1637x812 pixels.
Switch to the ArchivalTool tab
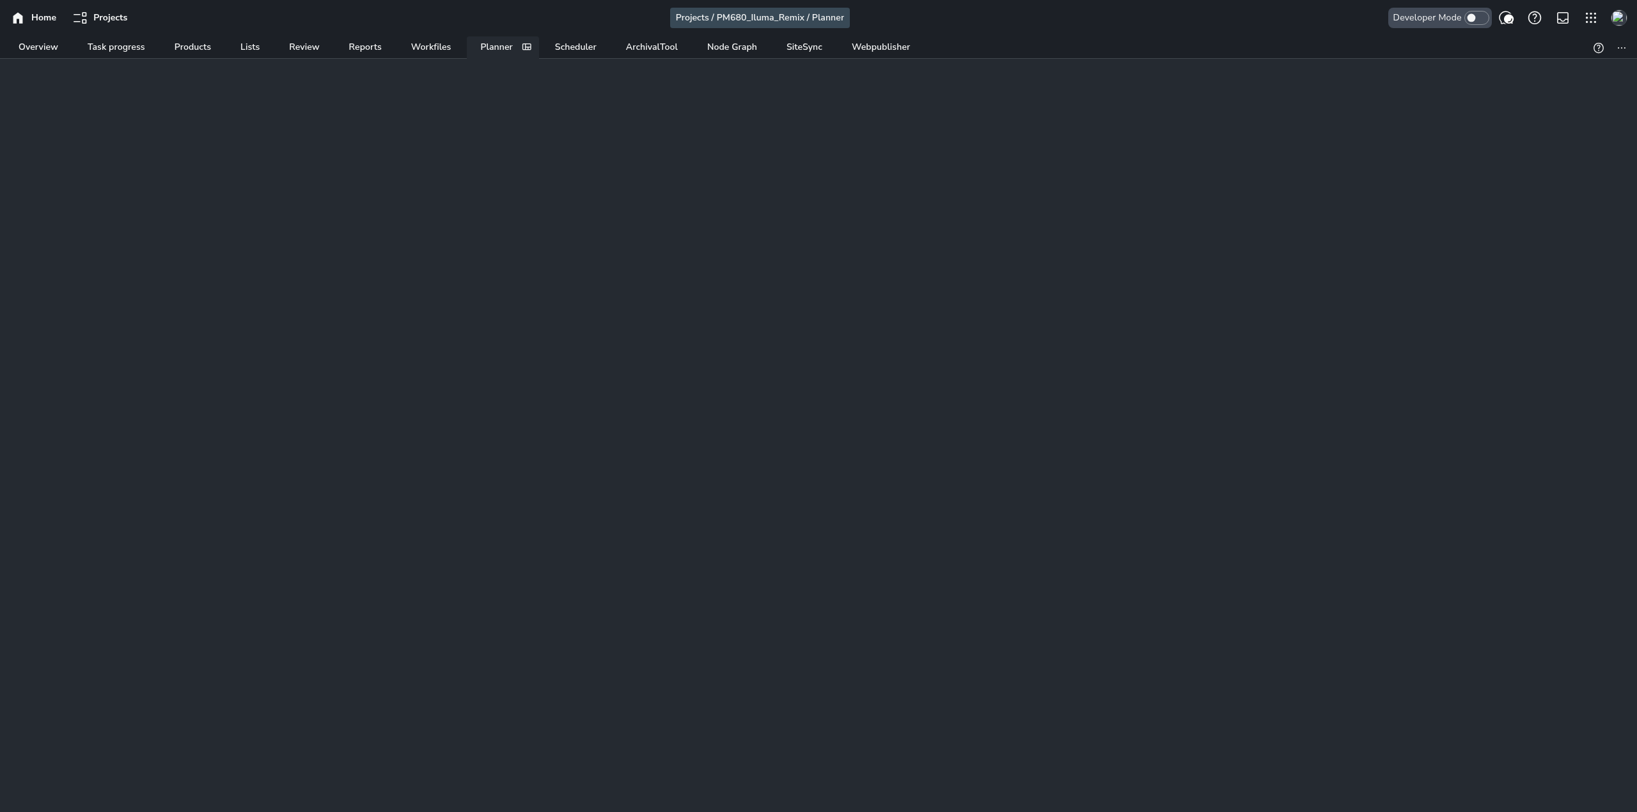pos(651,47)
